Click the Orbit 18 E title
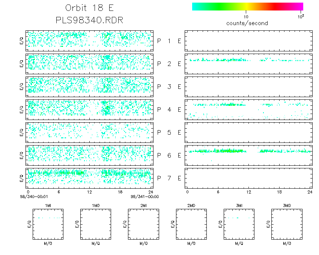The width and height of the screenshot is (319, 255). [89, 8]
